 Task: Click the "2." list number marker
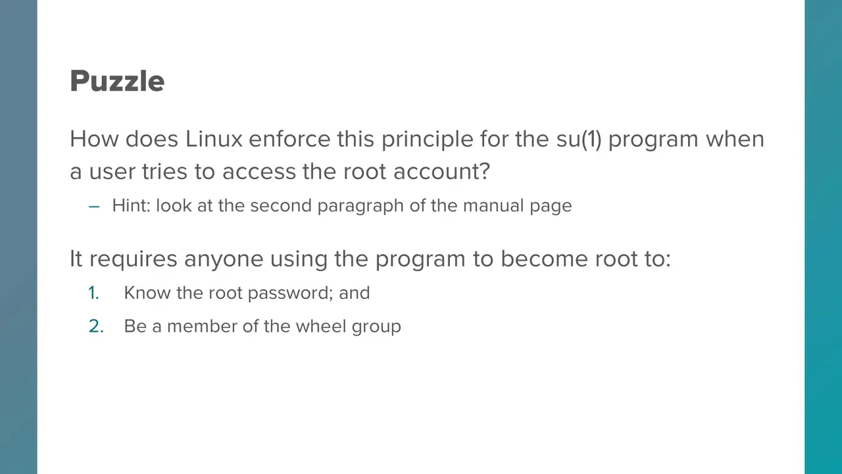96,327
